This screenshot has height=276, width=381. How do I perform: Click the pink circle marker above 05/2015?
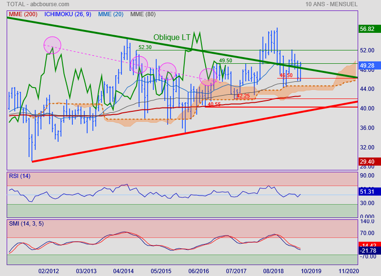[168, 71]
